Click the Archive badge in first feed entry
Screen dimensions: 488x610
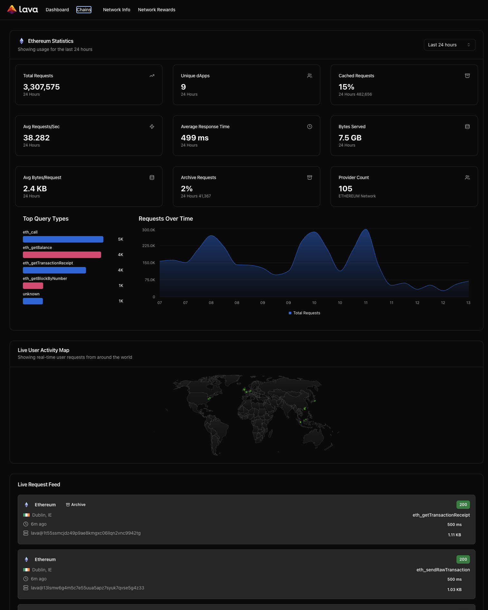76,505
